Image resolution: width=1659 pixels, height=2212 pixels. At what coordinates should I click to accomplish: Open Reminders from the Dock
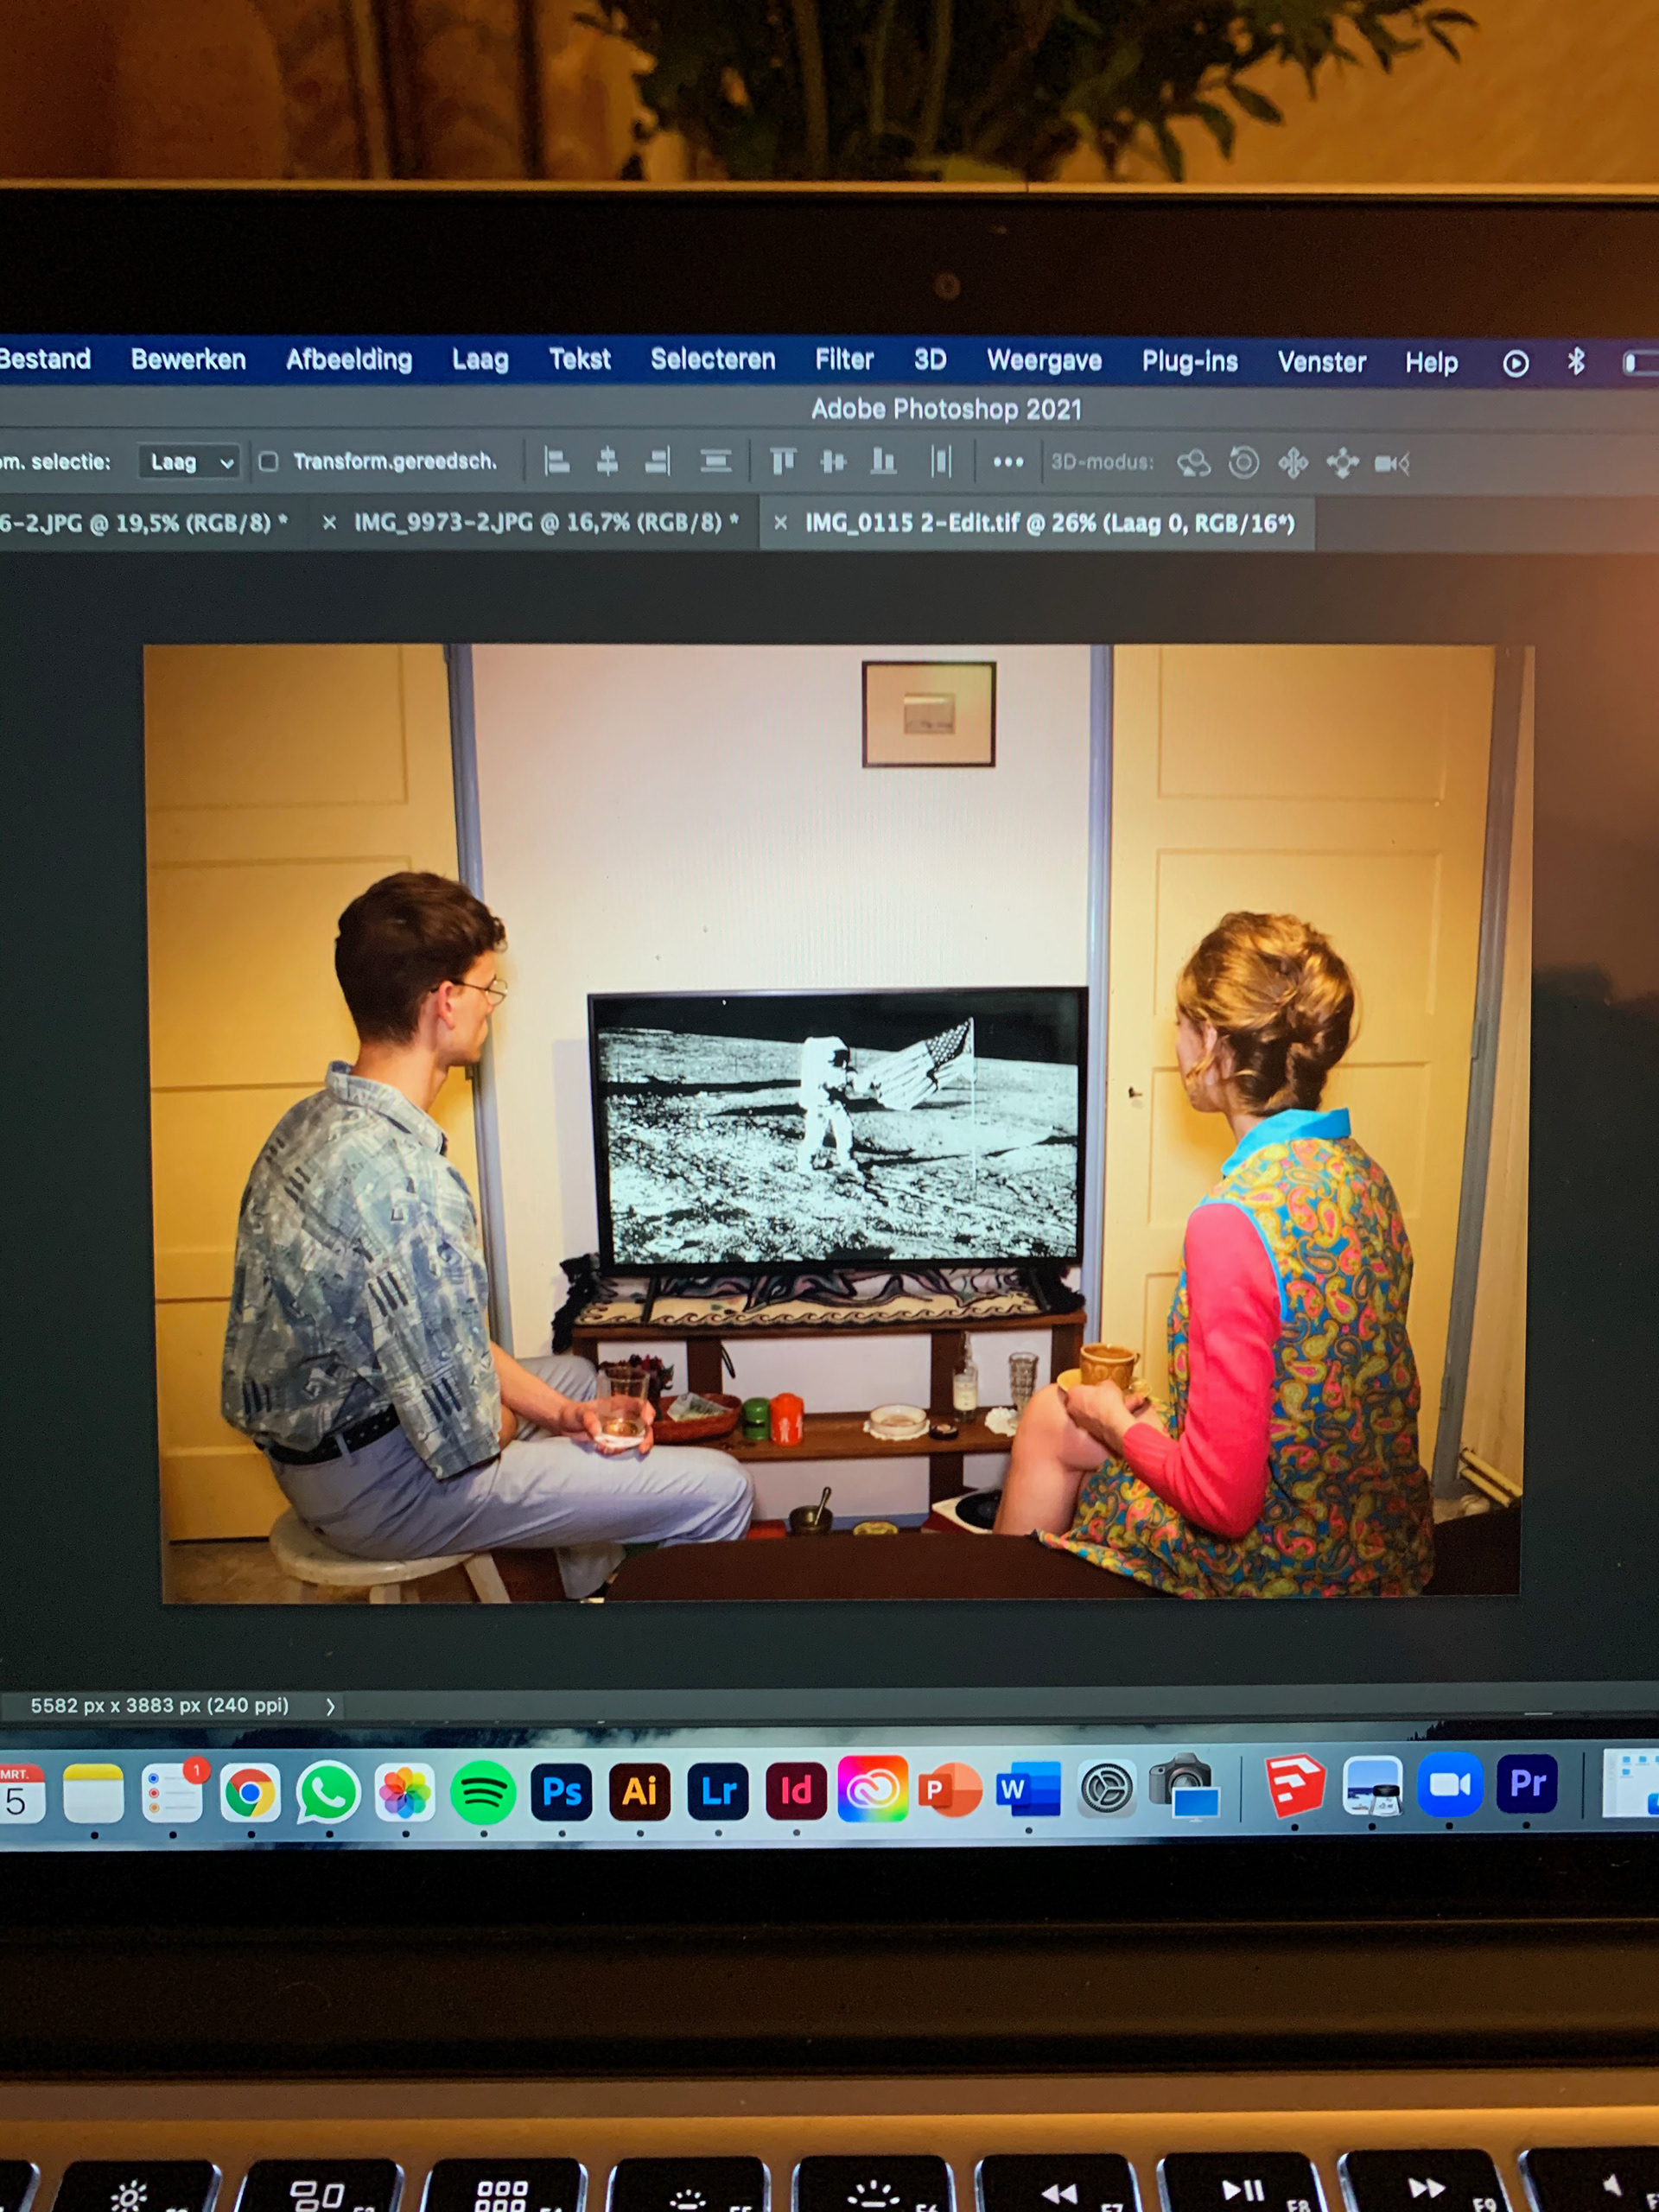pyautogui.click(x=172, y=1794)
